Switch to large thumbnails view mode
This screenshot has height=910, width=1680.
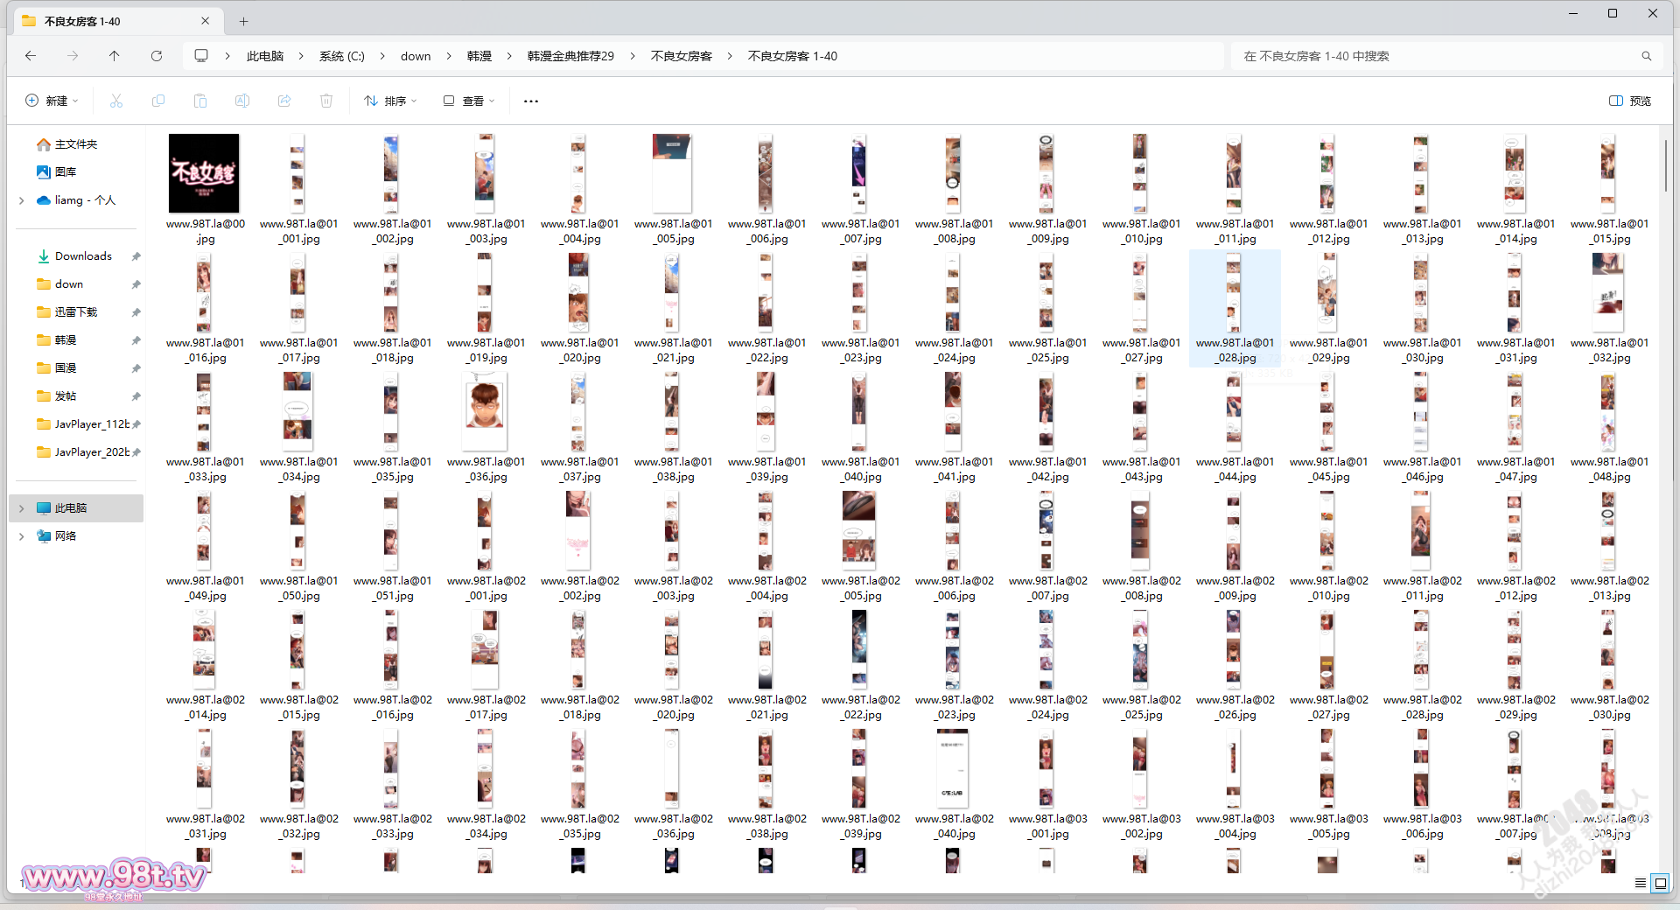pyautogui.click(x=1660, y=884)
